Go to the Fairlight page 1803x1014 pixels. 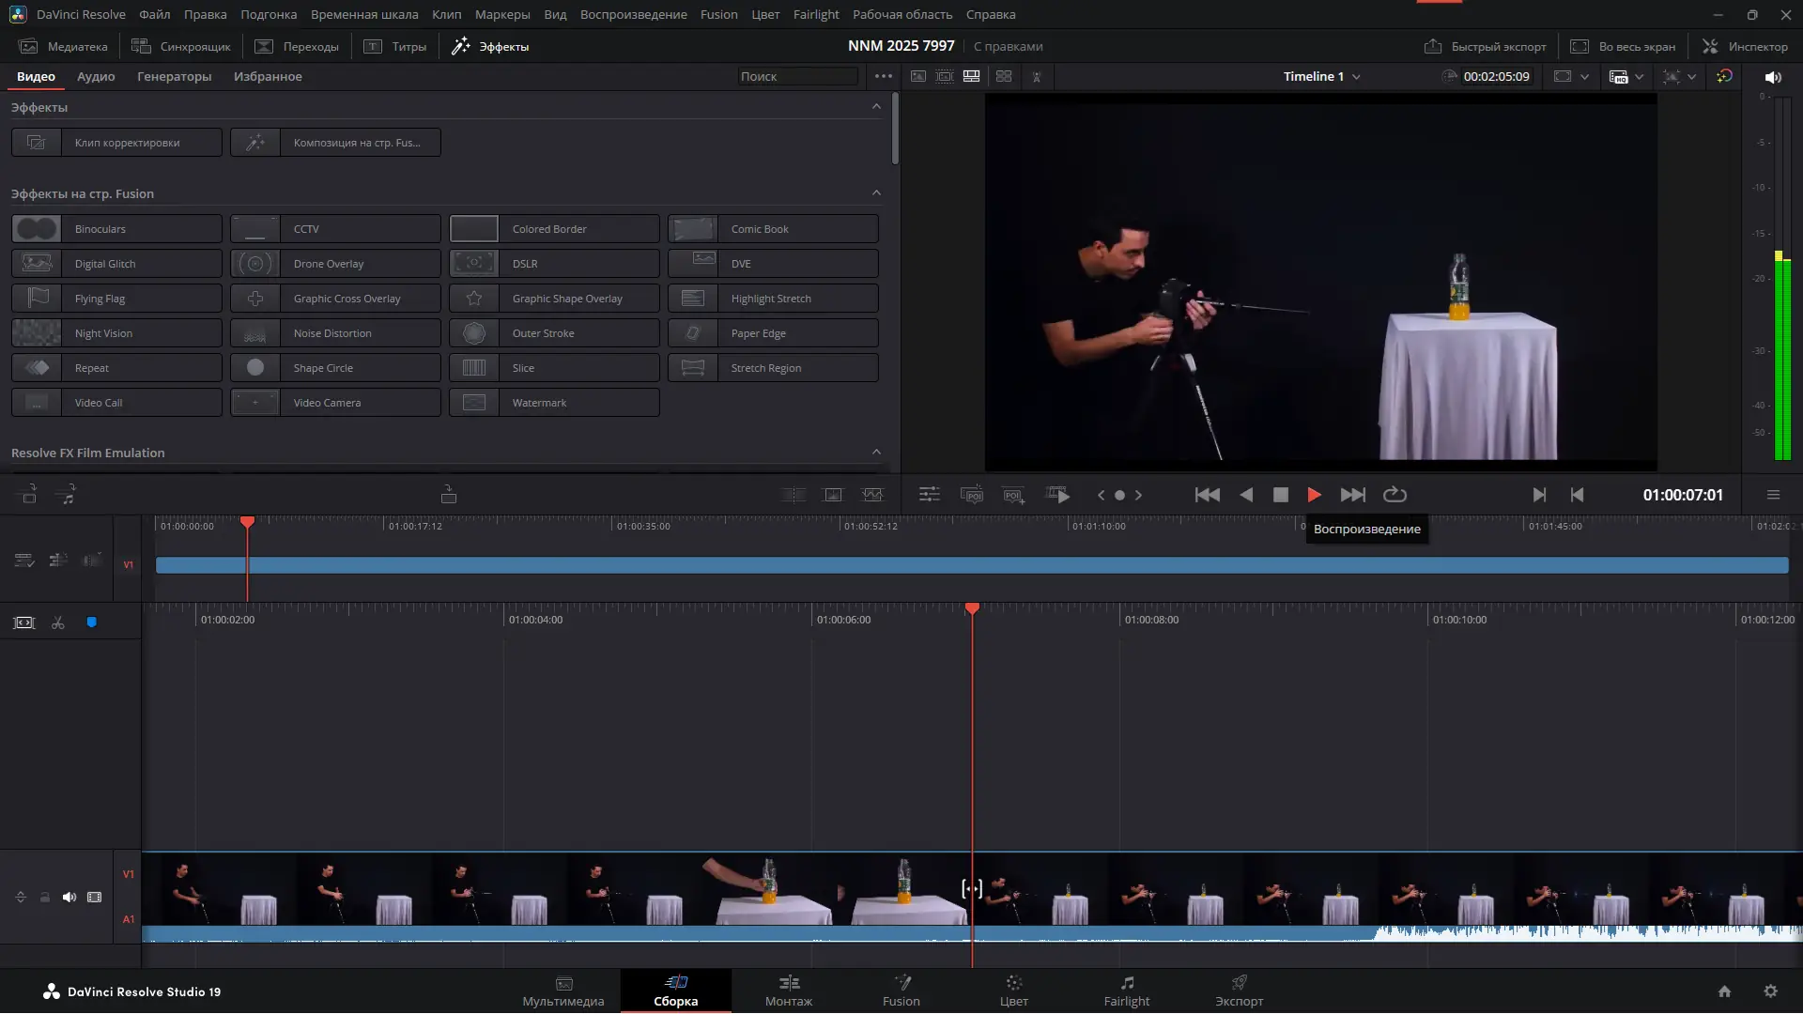pos(1126,991)
